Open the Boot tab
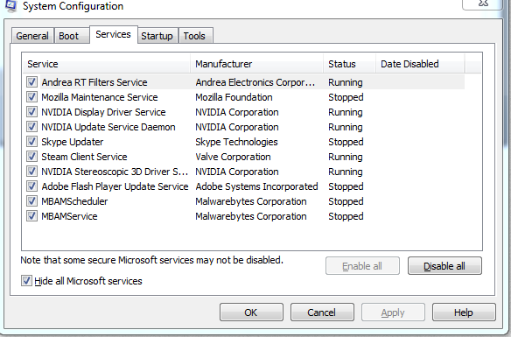Image resolution: width=511 pixels, height=337 pixels. click(72, 36)
